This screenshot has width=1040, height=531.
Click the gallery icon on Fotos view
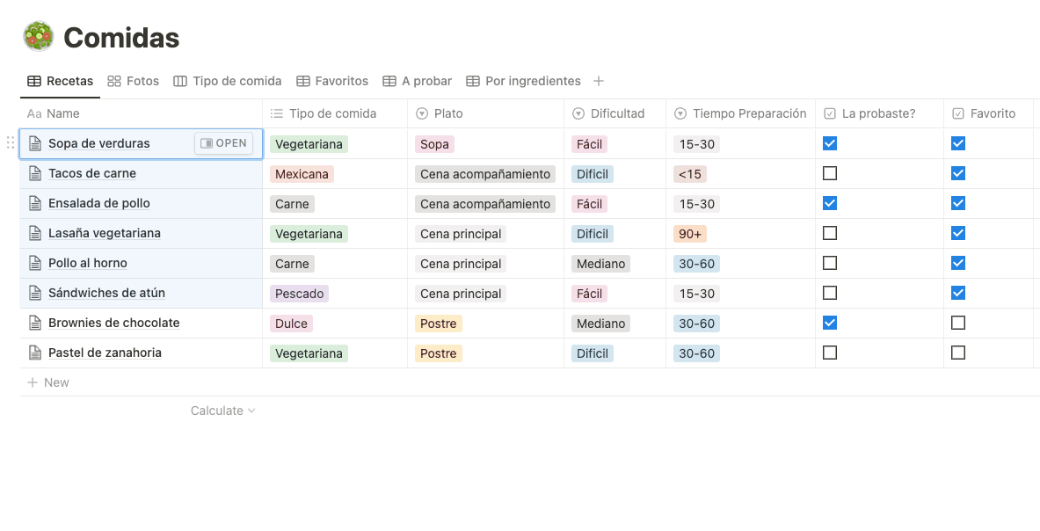coord(114,81)
